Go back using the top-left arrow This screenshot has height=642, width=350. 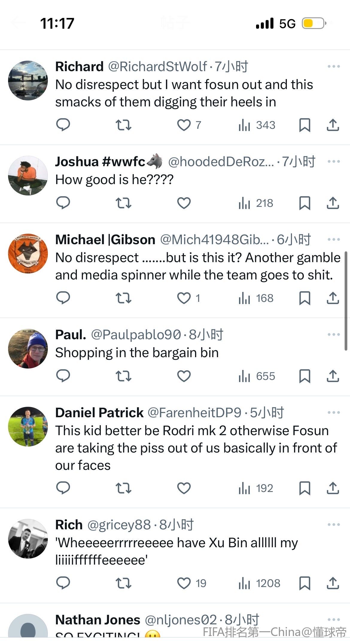(18, 23)
